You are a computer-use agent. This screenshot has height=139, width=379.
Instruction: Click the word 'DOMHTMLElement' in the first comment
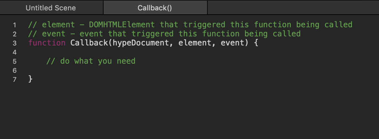(x=121, y=24)
